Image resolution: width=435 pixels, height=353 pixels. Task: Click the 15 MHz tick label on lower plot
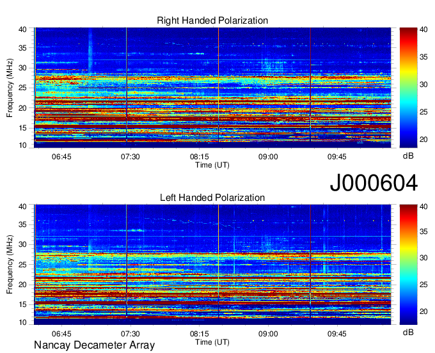22,305
